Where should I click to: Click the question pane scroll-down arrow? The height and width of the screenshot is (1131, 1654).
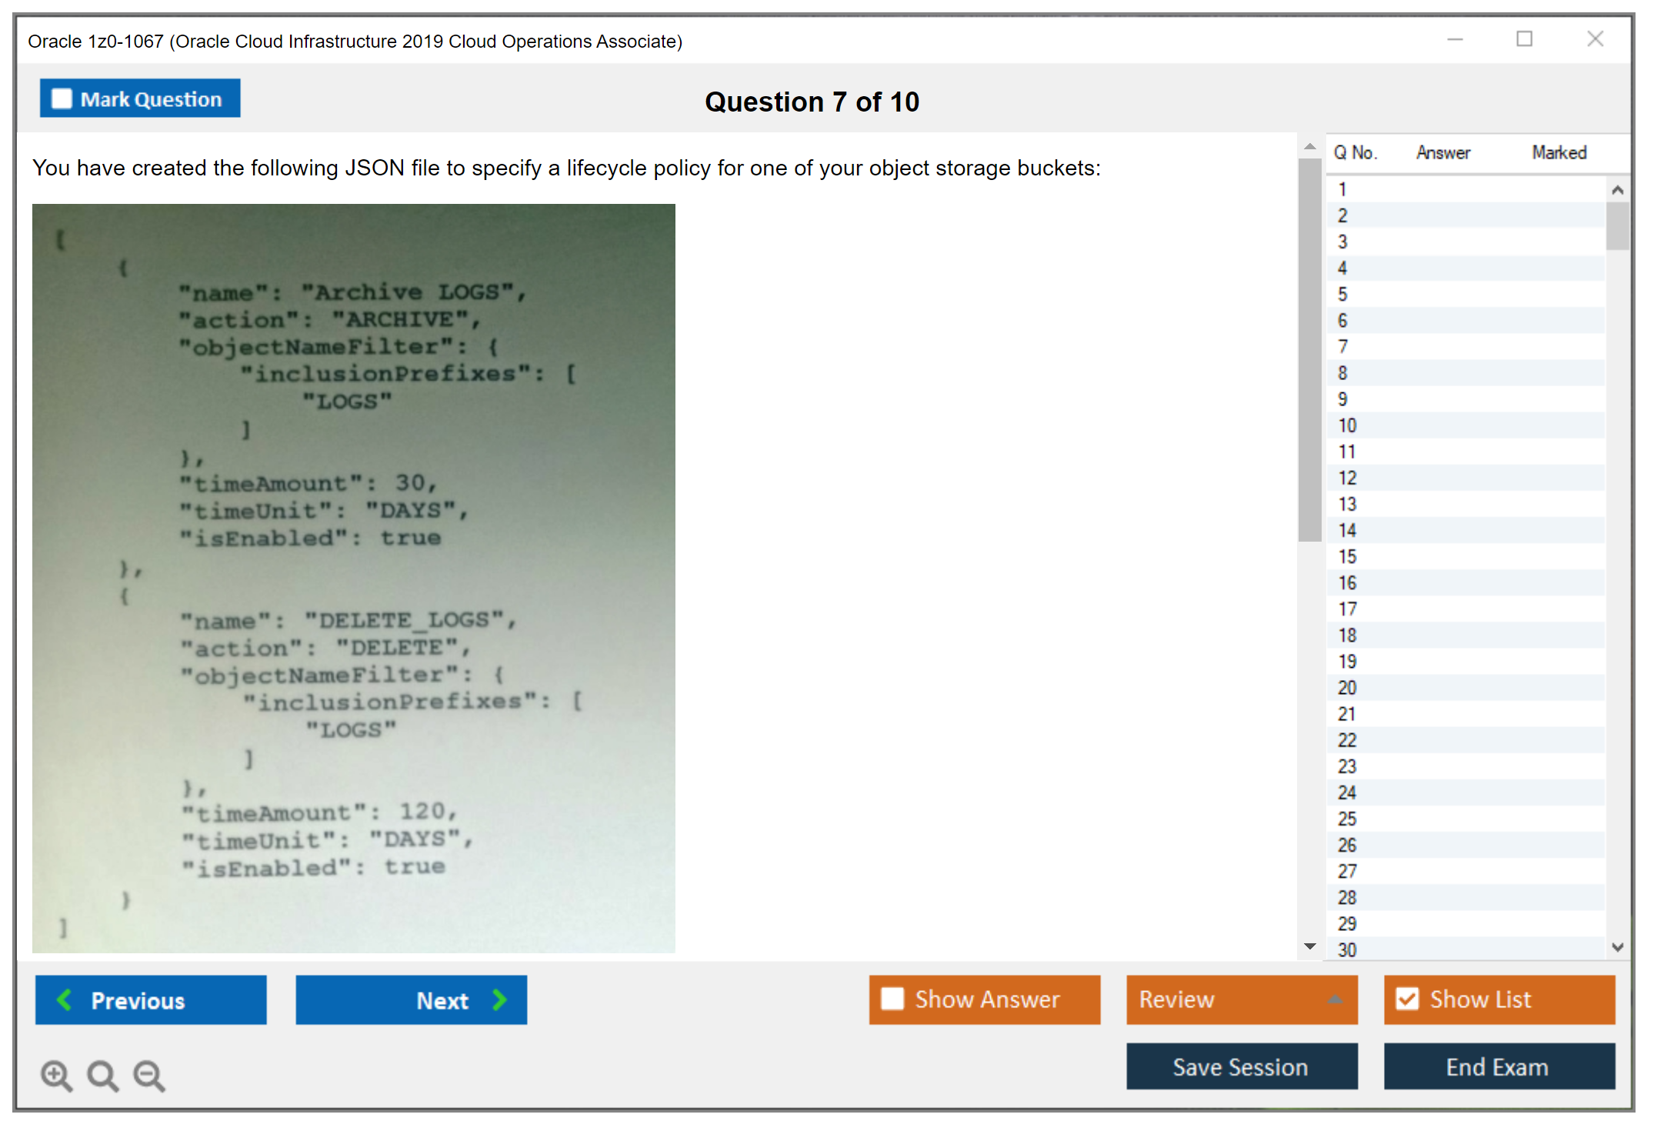(x=1310, y=946)
